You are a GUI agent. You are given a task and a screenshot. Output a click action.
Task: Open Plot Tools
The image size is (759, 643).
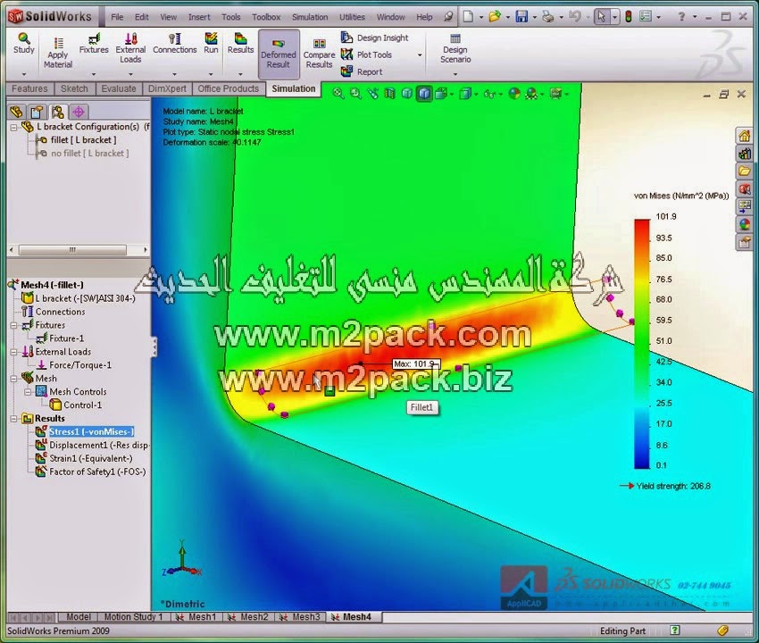(x=366, y=54)
